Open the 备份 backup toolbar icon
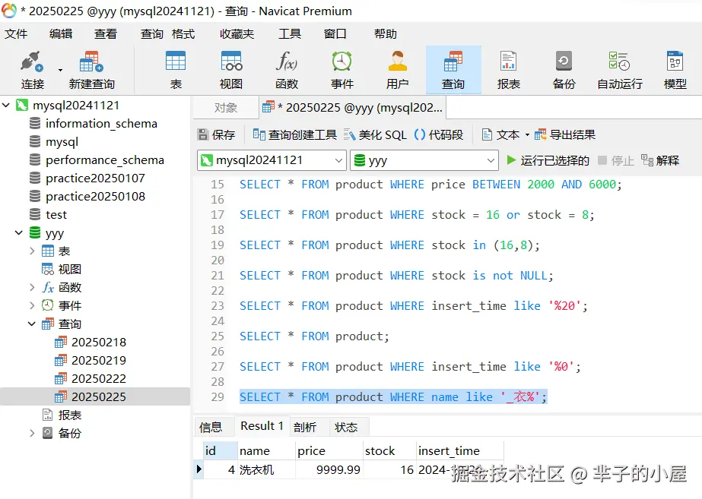The height and width of the screenshot is (499, 702). 564,70
